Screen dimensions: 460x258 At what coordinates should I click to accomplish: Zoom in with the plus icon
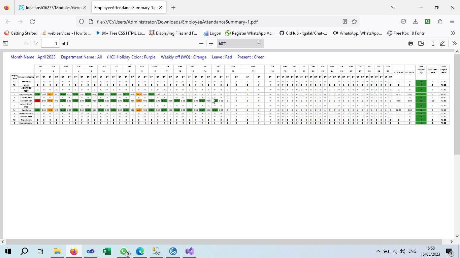click(x=211, y=43)
